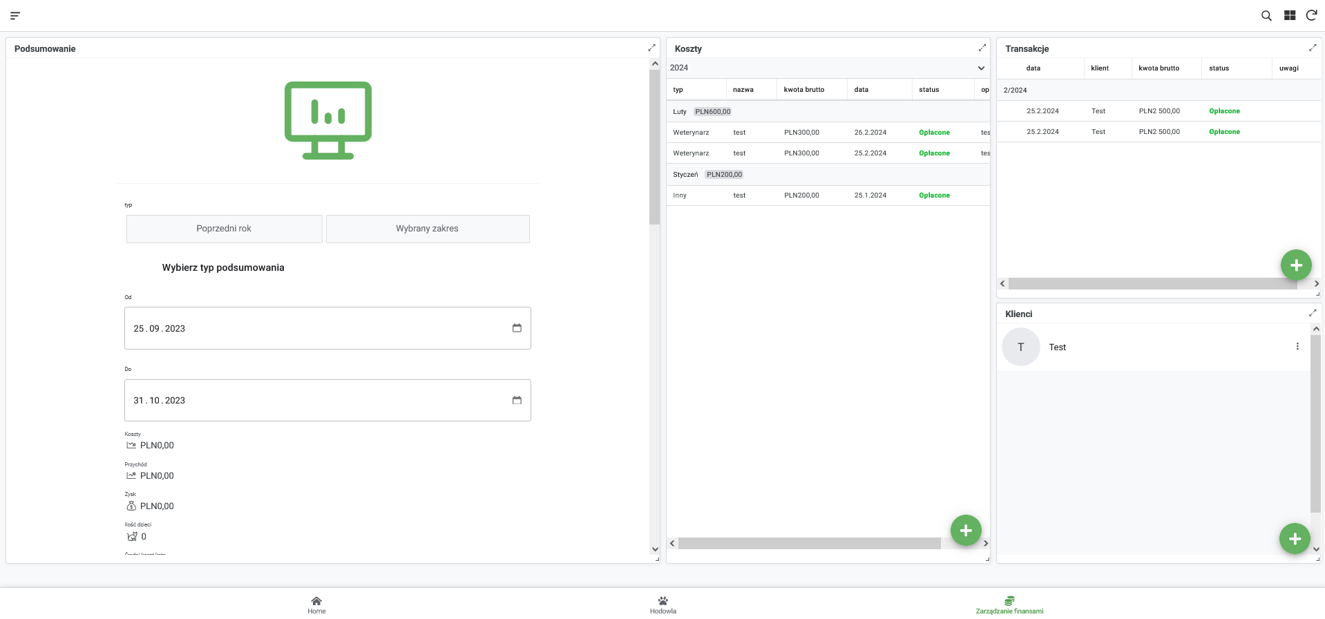The height and width of the screenshot is (619, 1325).
Task: Expand the 2024 year dropdown in Koszty
Action: [x=980, y=68]
